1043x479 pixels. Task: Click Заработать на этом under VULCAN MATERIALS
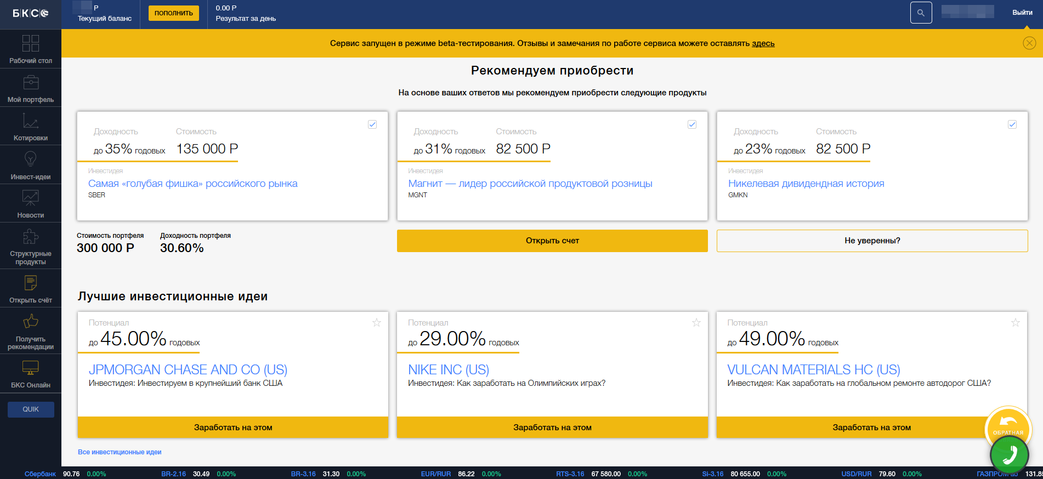point(871,427)
